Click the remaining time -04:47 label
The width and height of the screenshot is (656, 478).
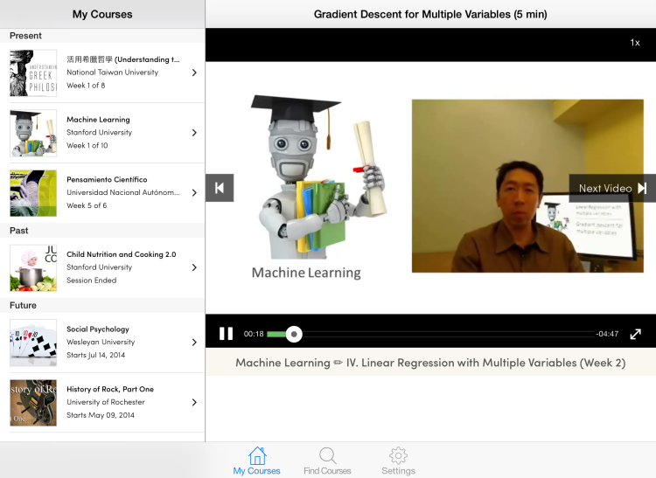(x=607, y=334)
